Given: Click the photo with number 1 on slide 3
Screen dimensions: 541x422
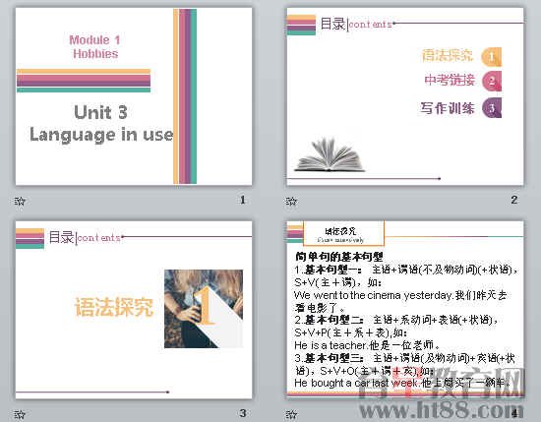Looking at the screenshot, I should [204, 309].
